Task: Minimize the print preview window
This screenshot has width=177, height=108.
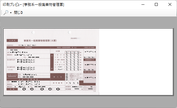Action: (x=143, y=4)
